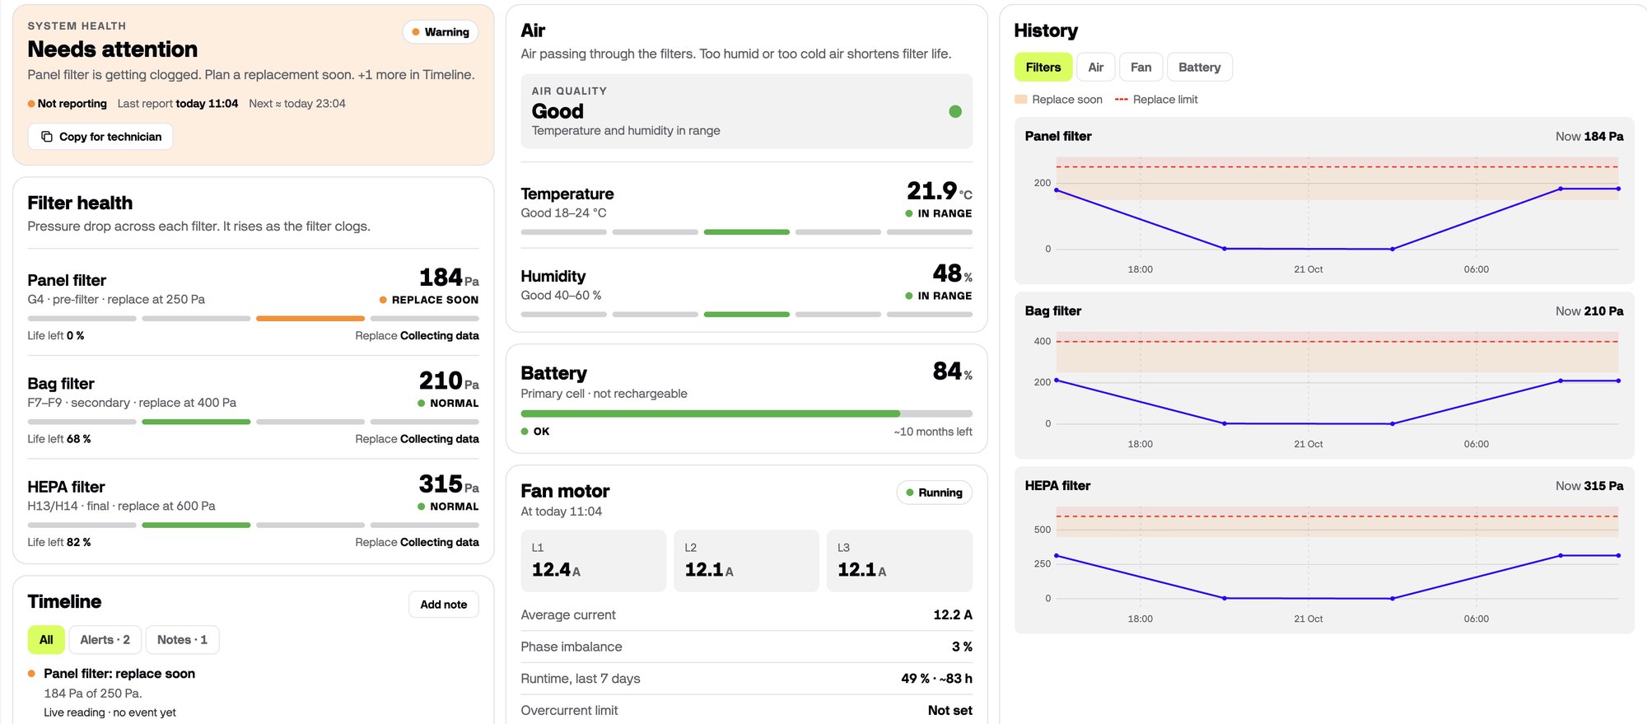Click the Not reporting status text
Screen dimensions: 1647x724
coord(72,104)
